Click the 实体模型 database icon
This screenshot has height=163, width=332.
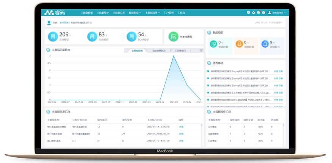[53, 36]
